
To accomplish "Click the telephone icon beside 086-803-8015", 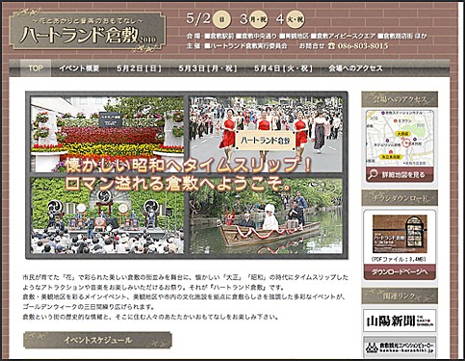I will pos(332,46).
